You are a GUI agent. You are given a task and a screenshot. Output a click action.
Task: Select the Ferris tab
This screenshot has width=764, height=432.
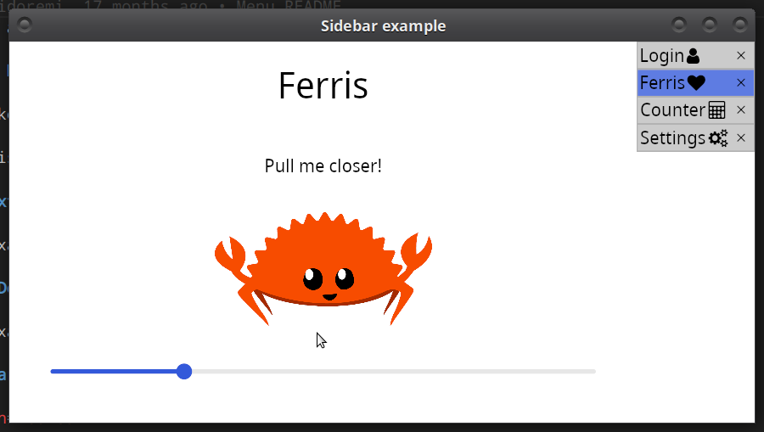coord(695,83)
